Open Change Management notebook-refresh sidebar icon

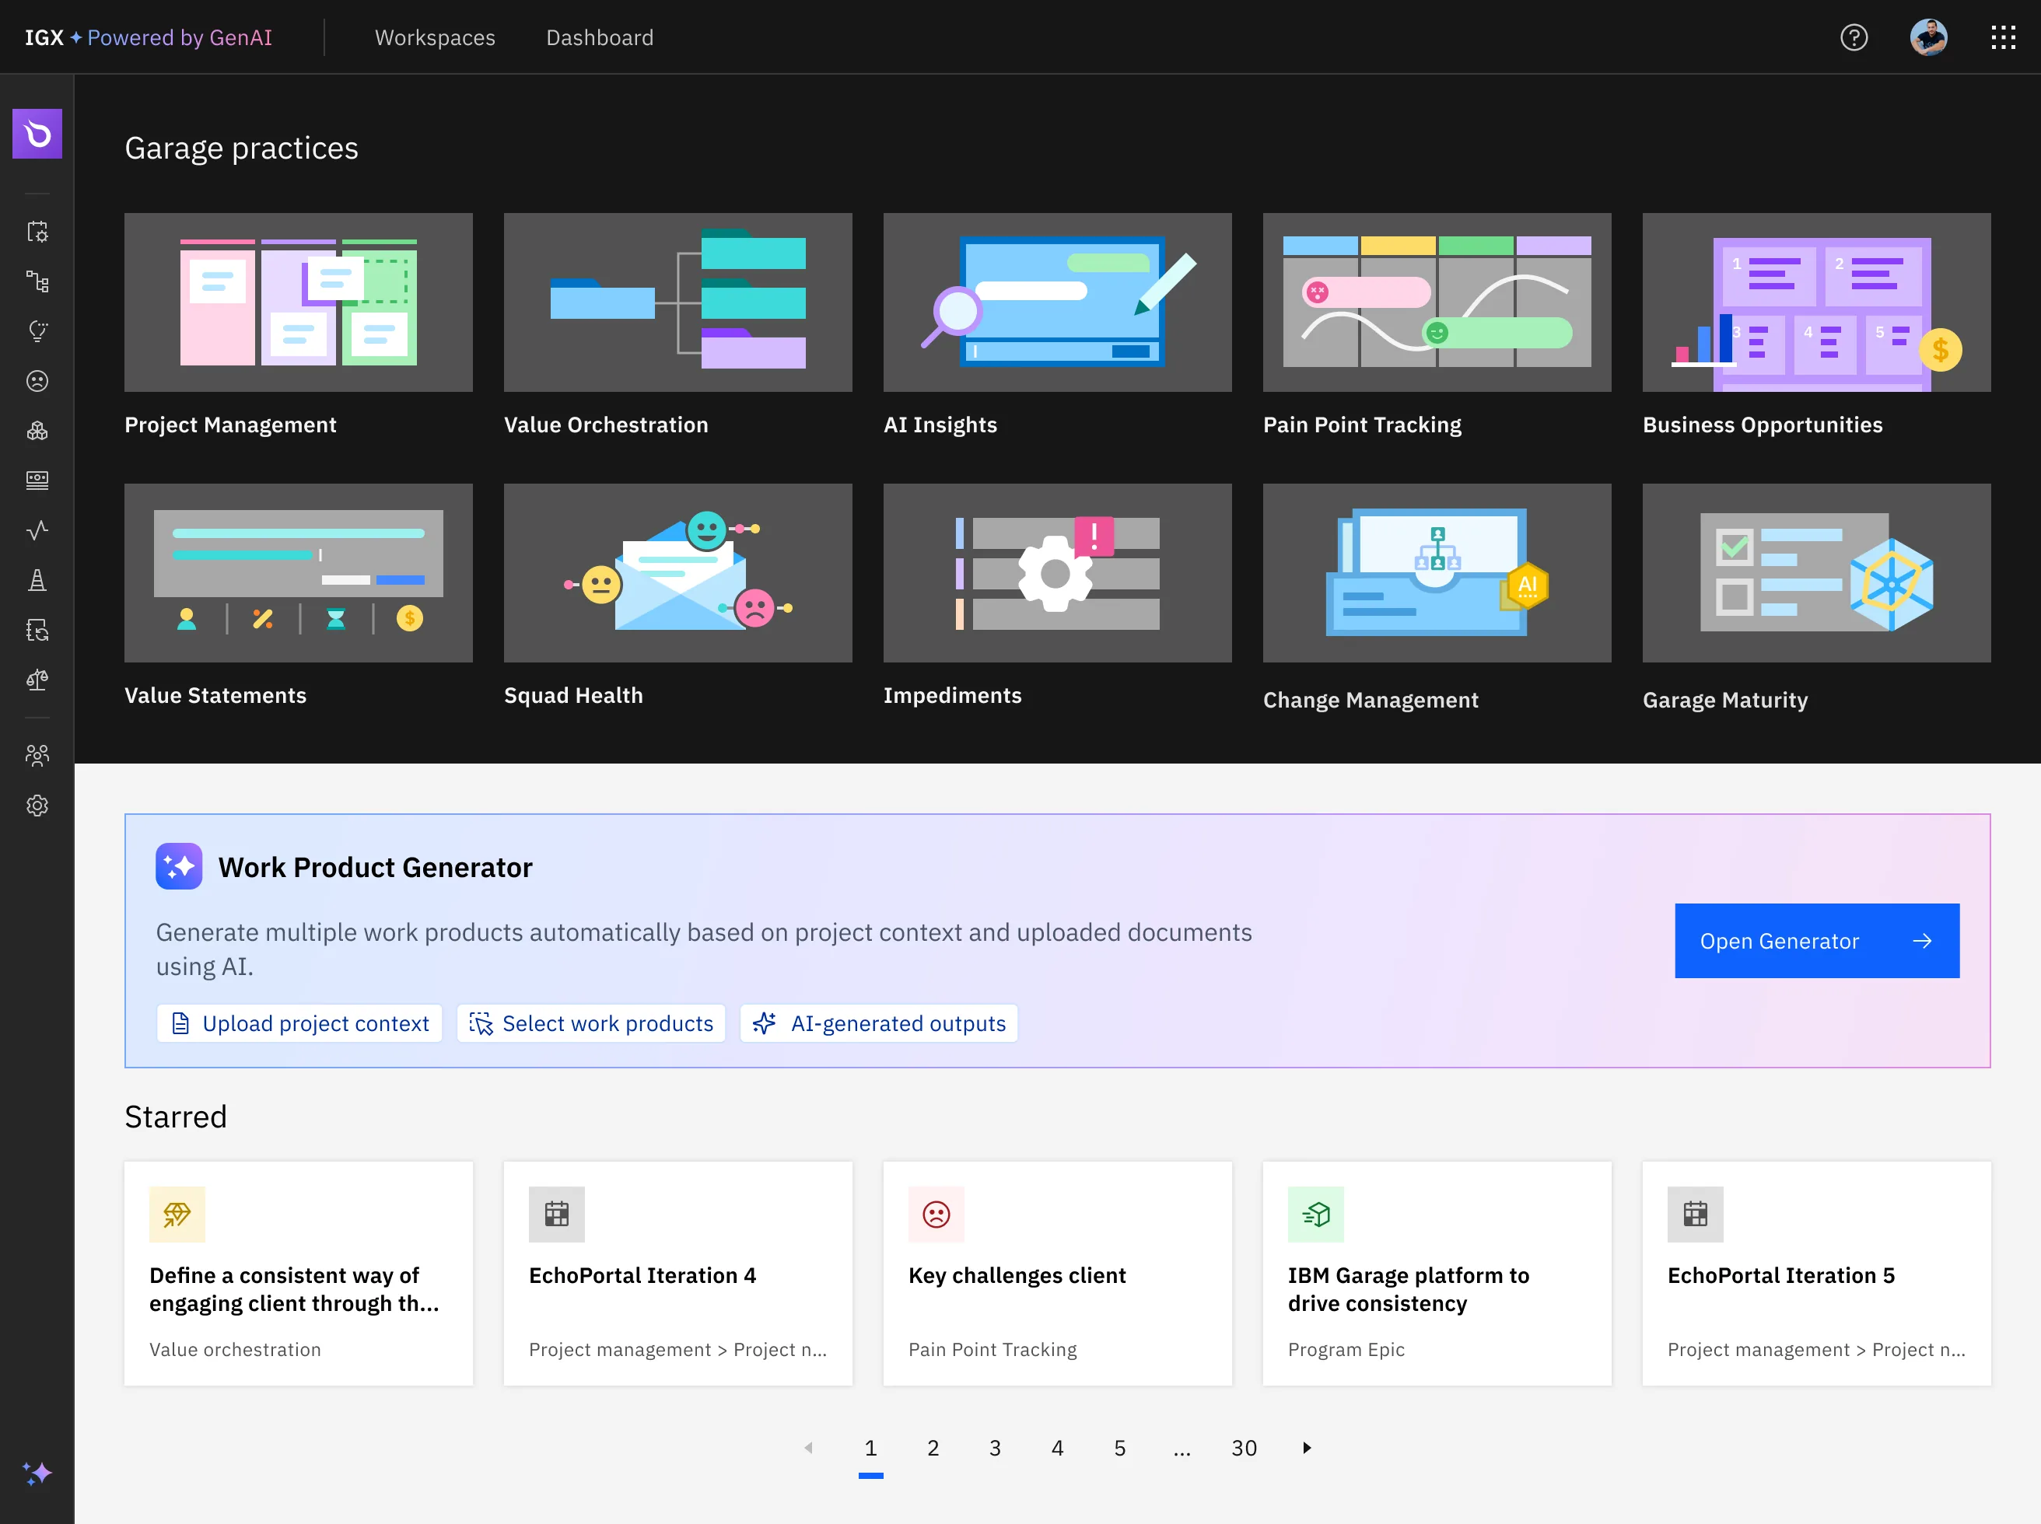(37, 630)
